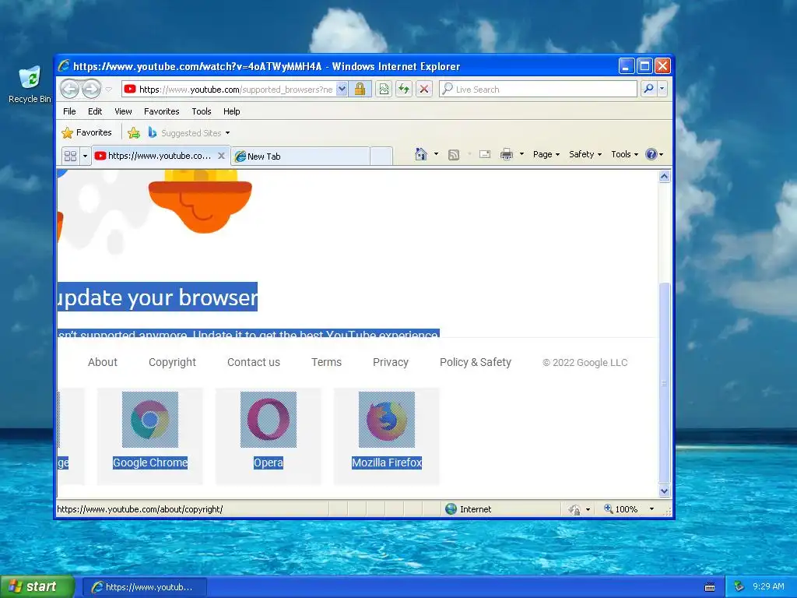
Task: Click the Forward navigation arrow
Action: pyautogui.click(x=92, y=89)
